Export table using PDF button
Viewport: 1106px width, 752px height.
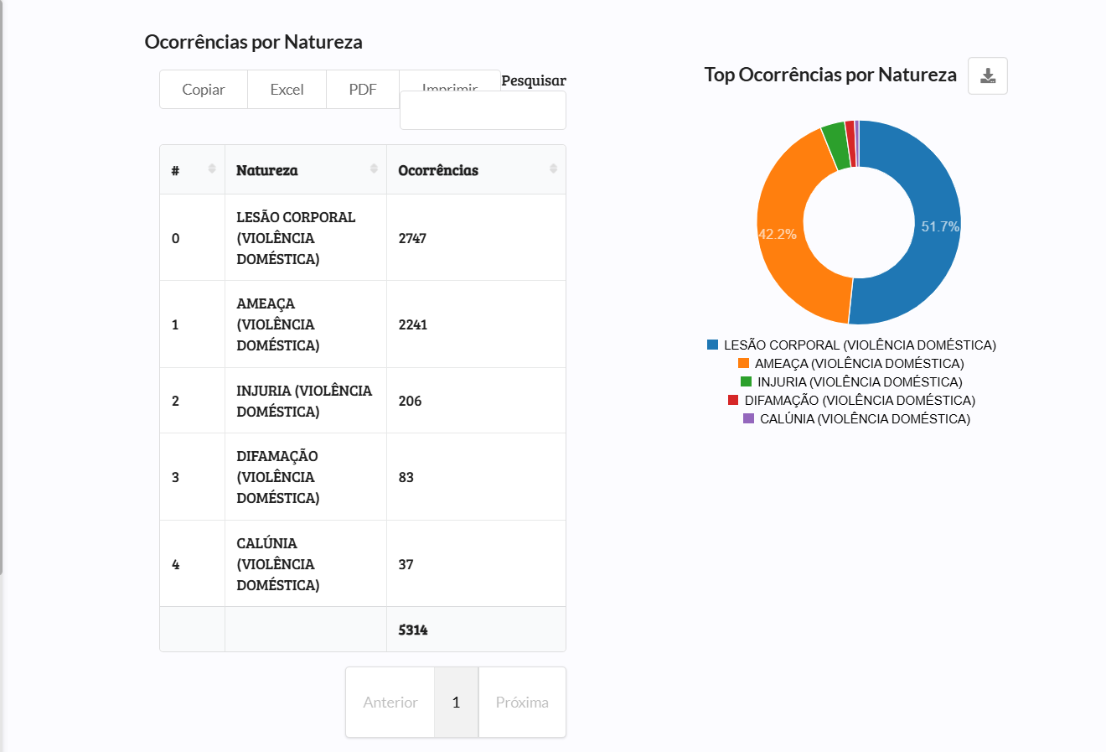(363, 90)
